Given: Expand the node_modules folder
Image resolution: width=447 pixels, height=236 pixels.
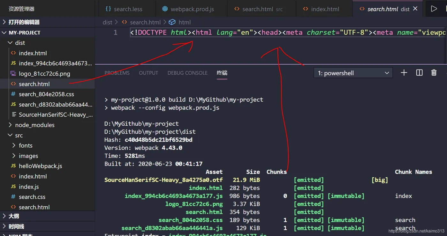Looking at the screenshot, I should pos(47,125).
